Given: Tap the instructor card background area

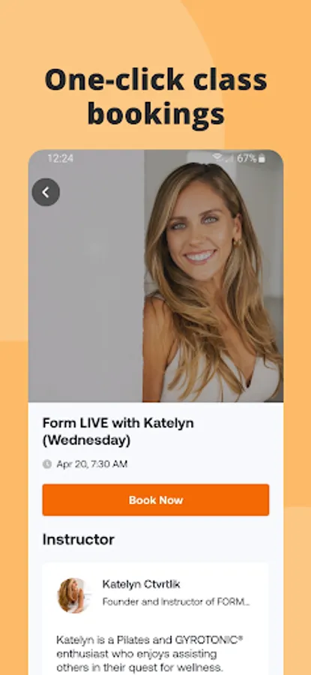Looking at the screenshot, I should [x=156, y=619].
